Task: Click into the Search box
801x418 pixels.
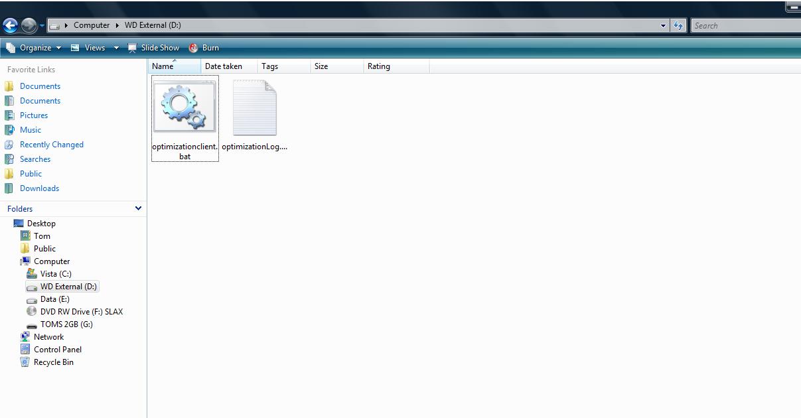Action: (x=745, y=26)
